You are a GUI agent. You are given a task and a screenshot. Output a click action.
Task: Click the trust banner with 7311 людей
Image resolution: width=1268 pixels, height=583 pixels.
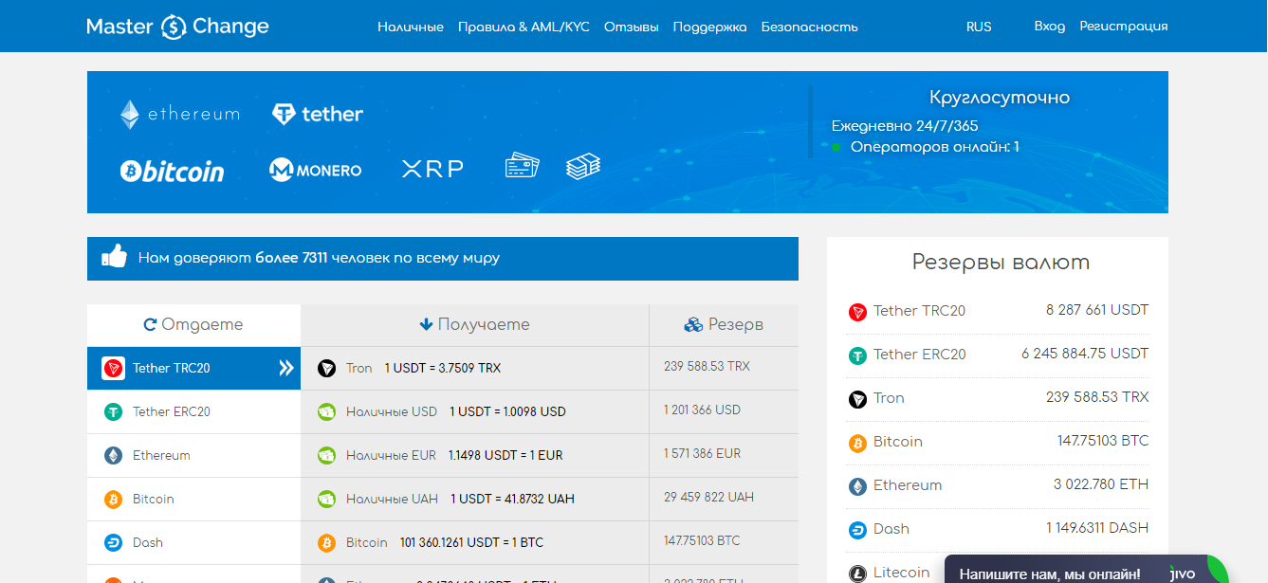443,258
